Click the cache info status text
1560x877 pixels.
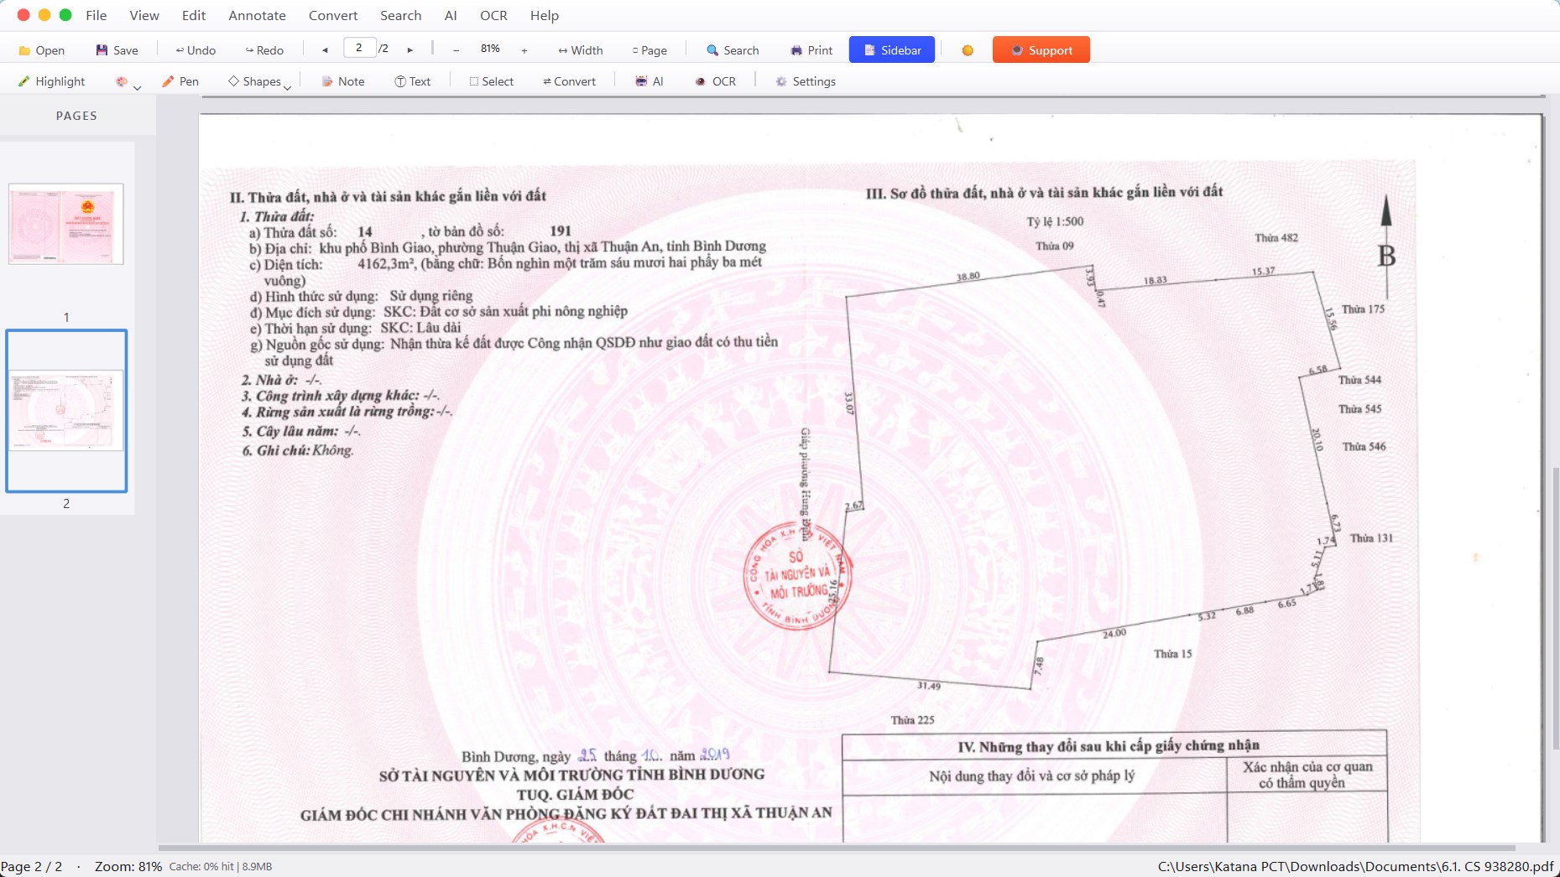pos(221,866)
